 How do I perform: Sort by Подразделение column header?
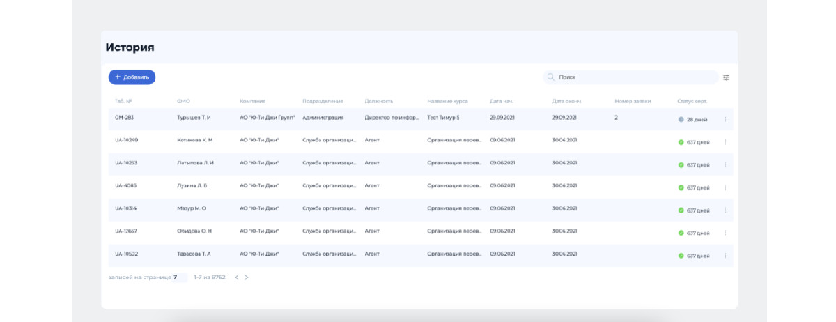[x=323, y=101]
